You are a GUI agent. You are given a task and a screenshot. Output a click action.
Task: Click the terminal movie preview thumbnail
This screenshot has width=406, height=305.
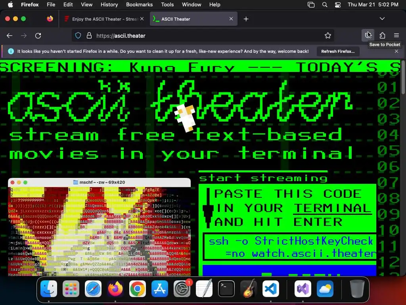[x=100, y=227]
